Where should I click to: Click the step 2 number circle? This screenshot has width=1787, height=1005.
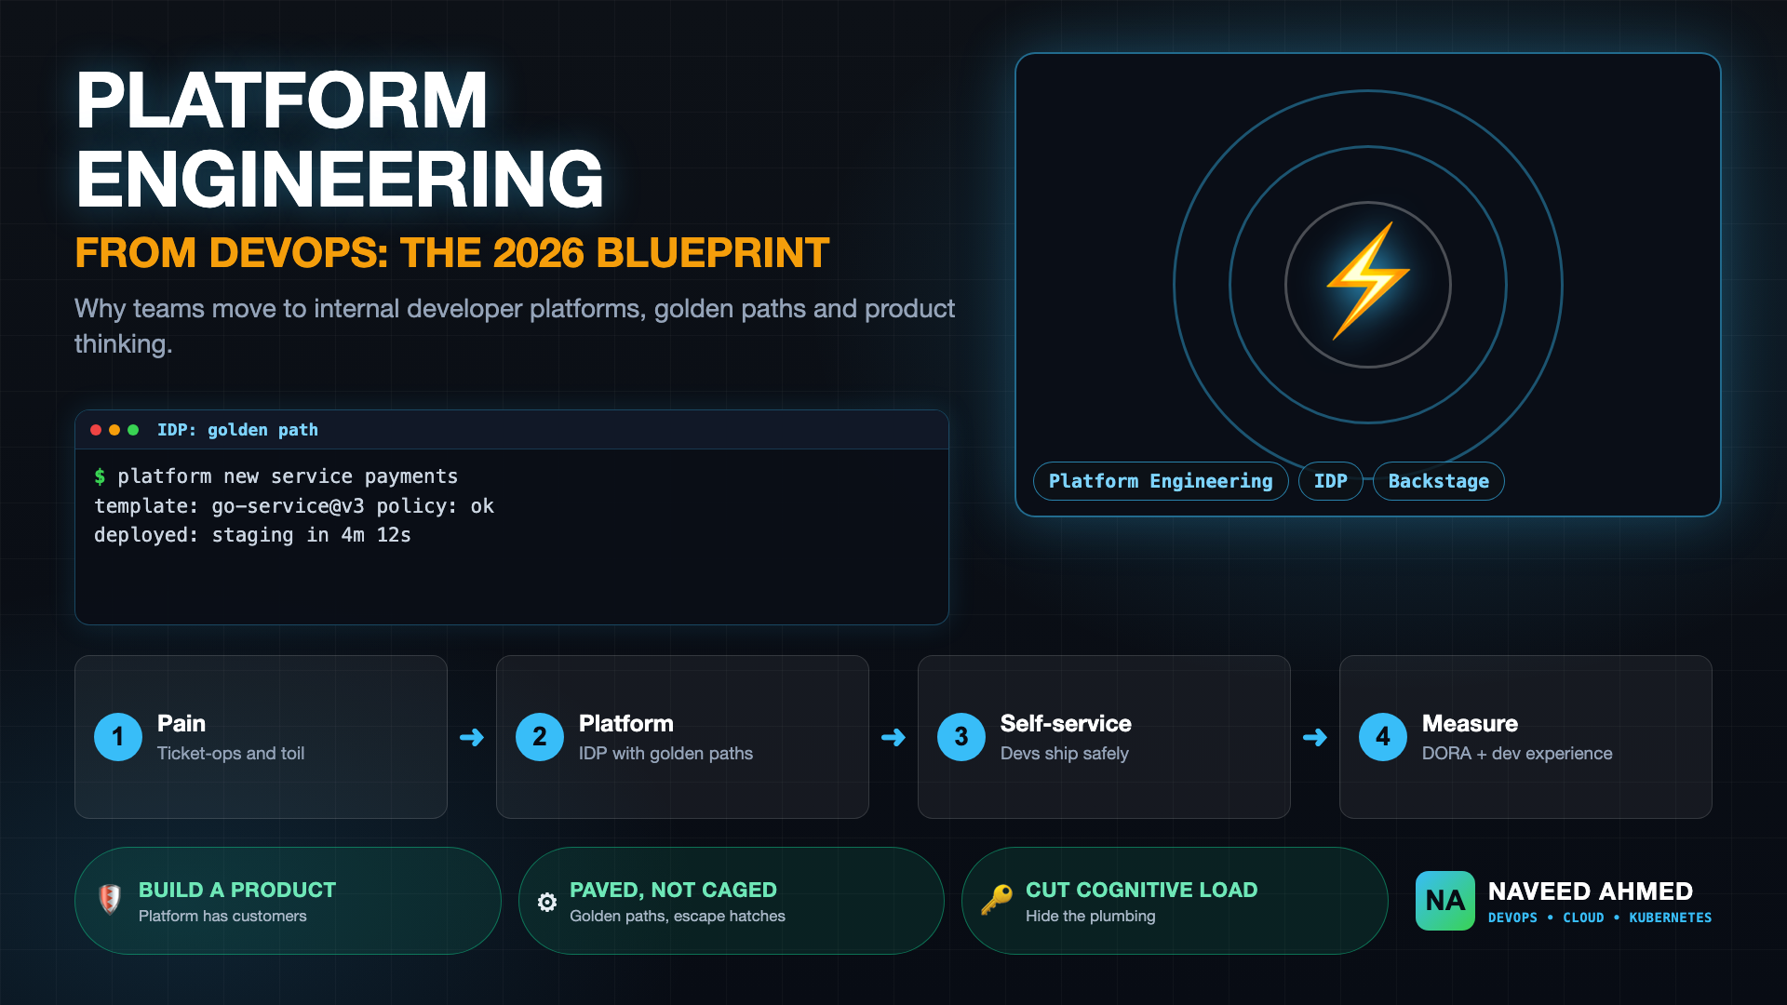click(540, 737)
